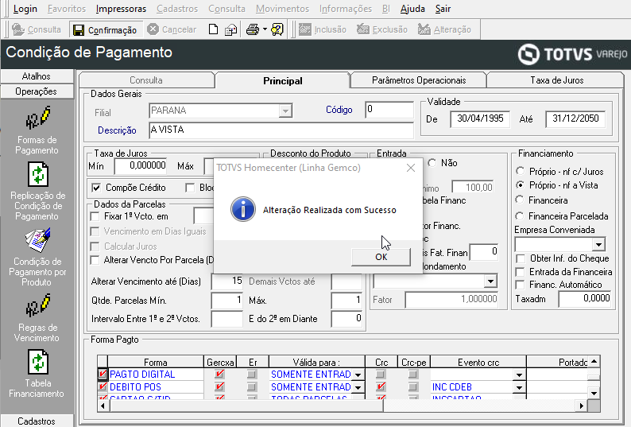Click the Inclusão toolbar icon
Screen dimensions: 631x427
tap(305, 29)
